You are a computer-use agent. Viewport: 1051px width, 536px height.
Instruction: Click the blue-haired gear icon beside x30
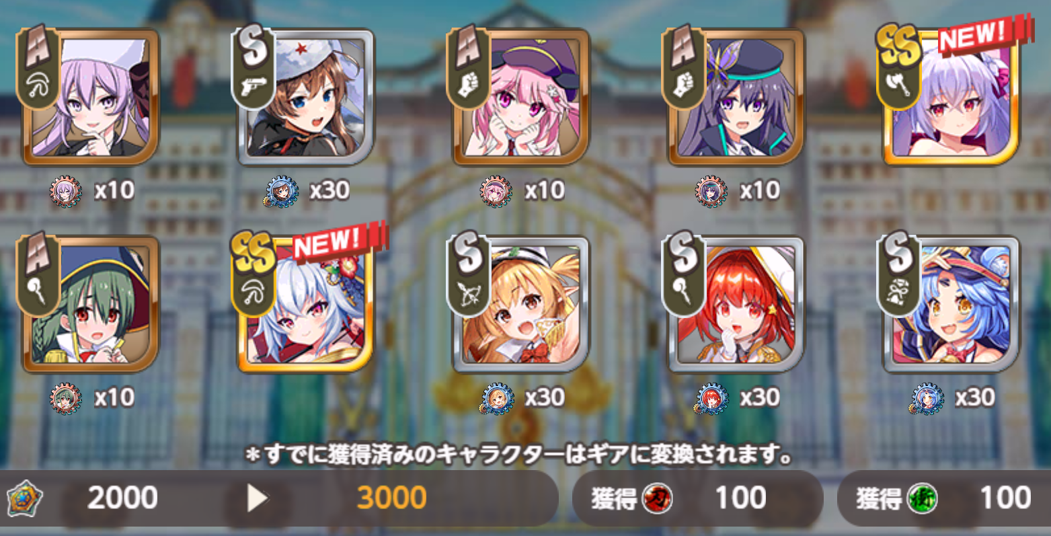pos(927,399)
